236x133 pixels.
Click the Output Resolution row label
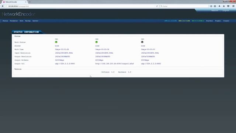tap(23, 57)
